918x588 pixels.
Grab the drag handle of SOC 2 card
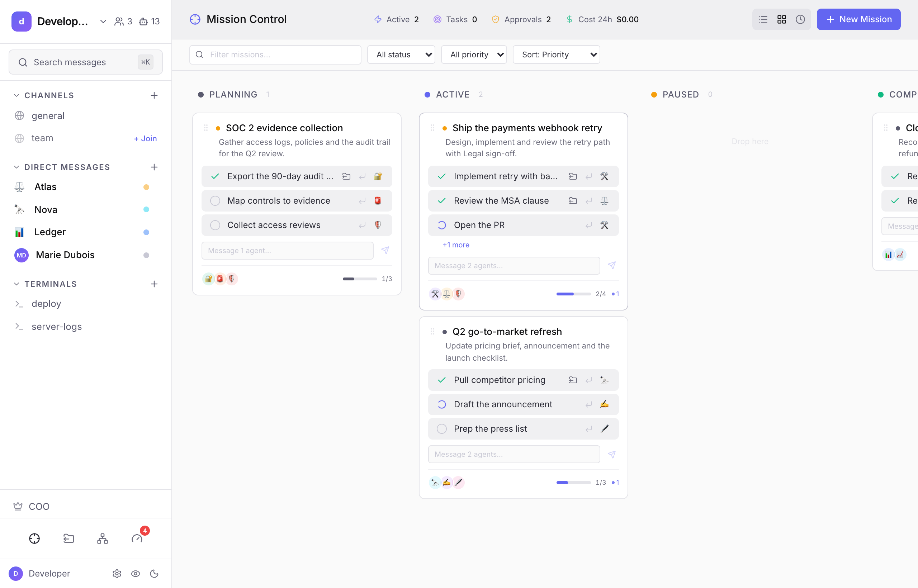point(206,128)
